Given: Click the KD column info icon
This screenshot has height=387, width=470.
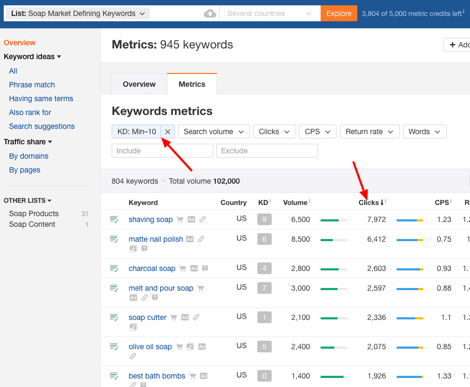Looking at the screenshot, I should [x=269, y=200].
